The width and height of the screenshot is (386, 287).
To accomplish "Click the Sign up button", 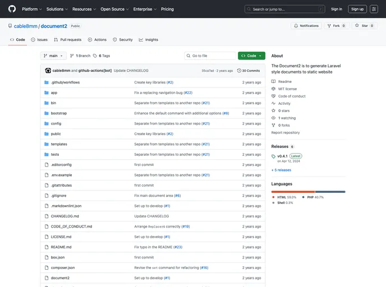I will pyautogui.click(x=357, y=9).
